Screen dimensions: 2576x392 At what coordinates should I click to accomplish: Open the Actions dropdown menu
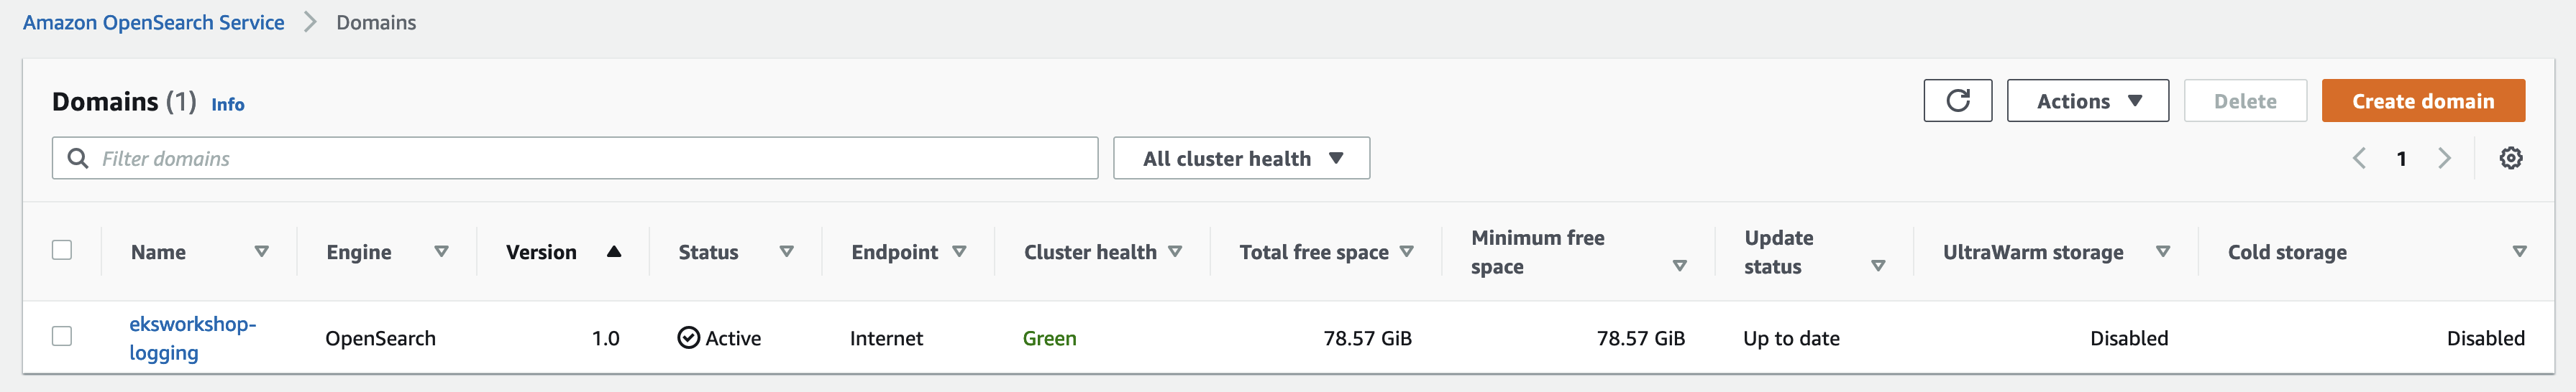point(2088,101)
